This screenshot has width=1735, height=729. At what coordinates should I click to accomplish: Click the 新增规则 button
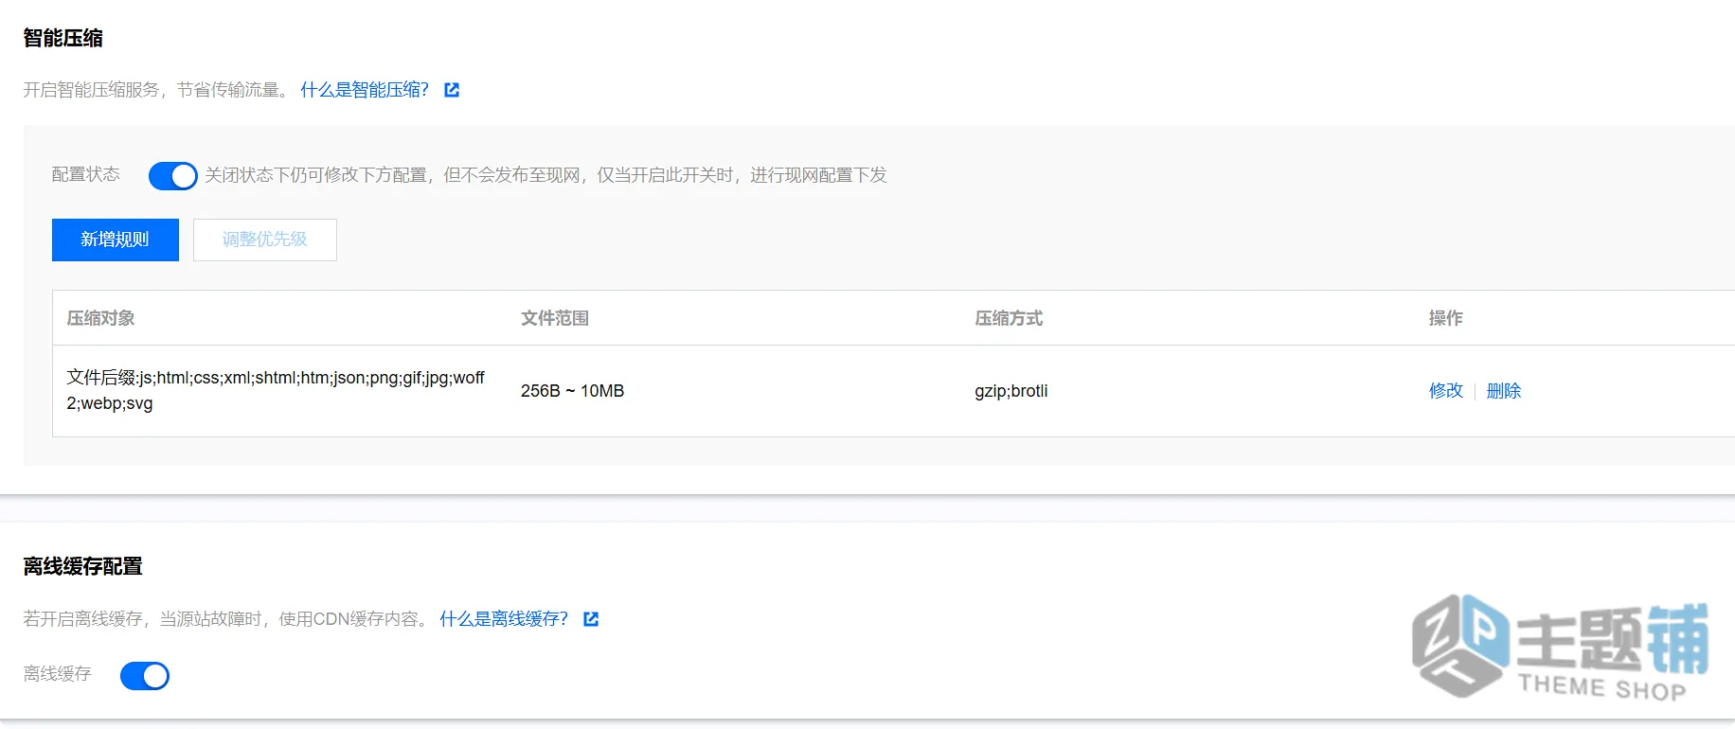point(116,240)
